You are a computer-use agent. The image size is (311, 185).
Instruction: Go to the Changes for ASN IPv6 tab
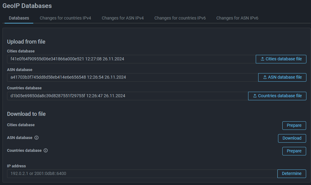click(x=237, y=18)
